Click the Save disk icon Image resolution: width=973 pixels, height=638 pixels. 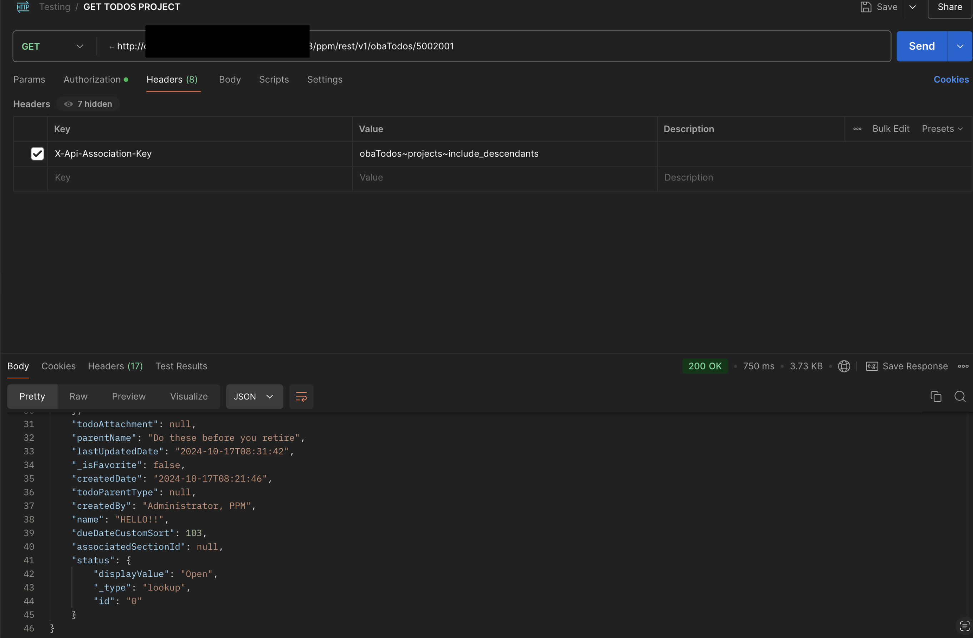865,7
